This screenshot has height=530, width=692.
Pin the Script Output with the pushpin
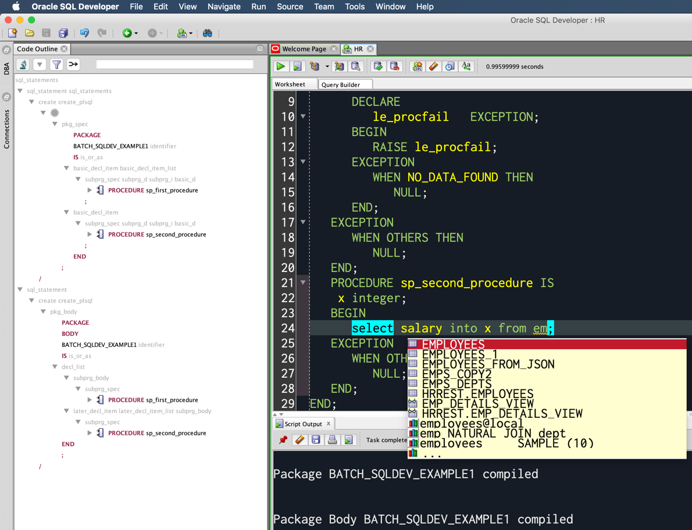[x=283, y=439]
